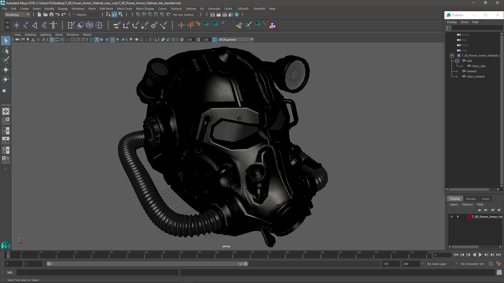Click the New scene icon

click(x=39, y=15)
